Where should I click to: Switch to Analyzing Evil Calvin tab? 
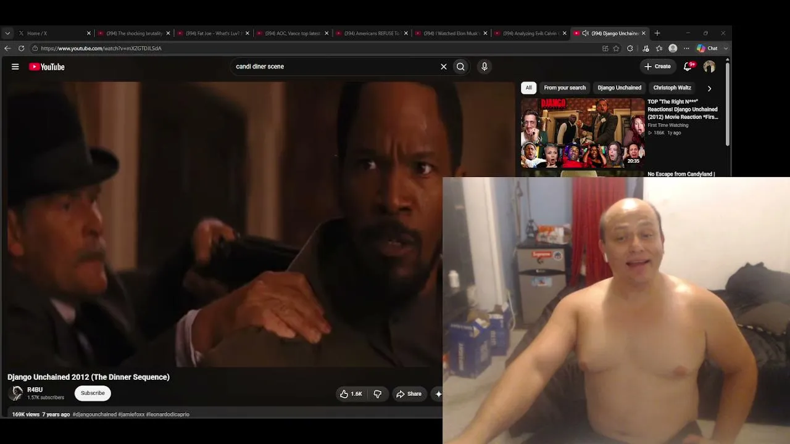[531, 33]
